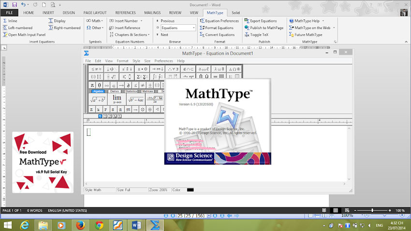Insert the √(b²−4ac) expression

[x=136, y=99]
